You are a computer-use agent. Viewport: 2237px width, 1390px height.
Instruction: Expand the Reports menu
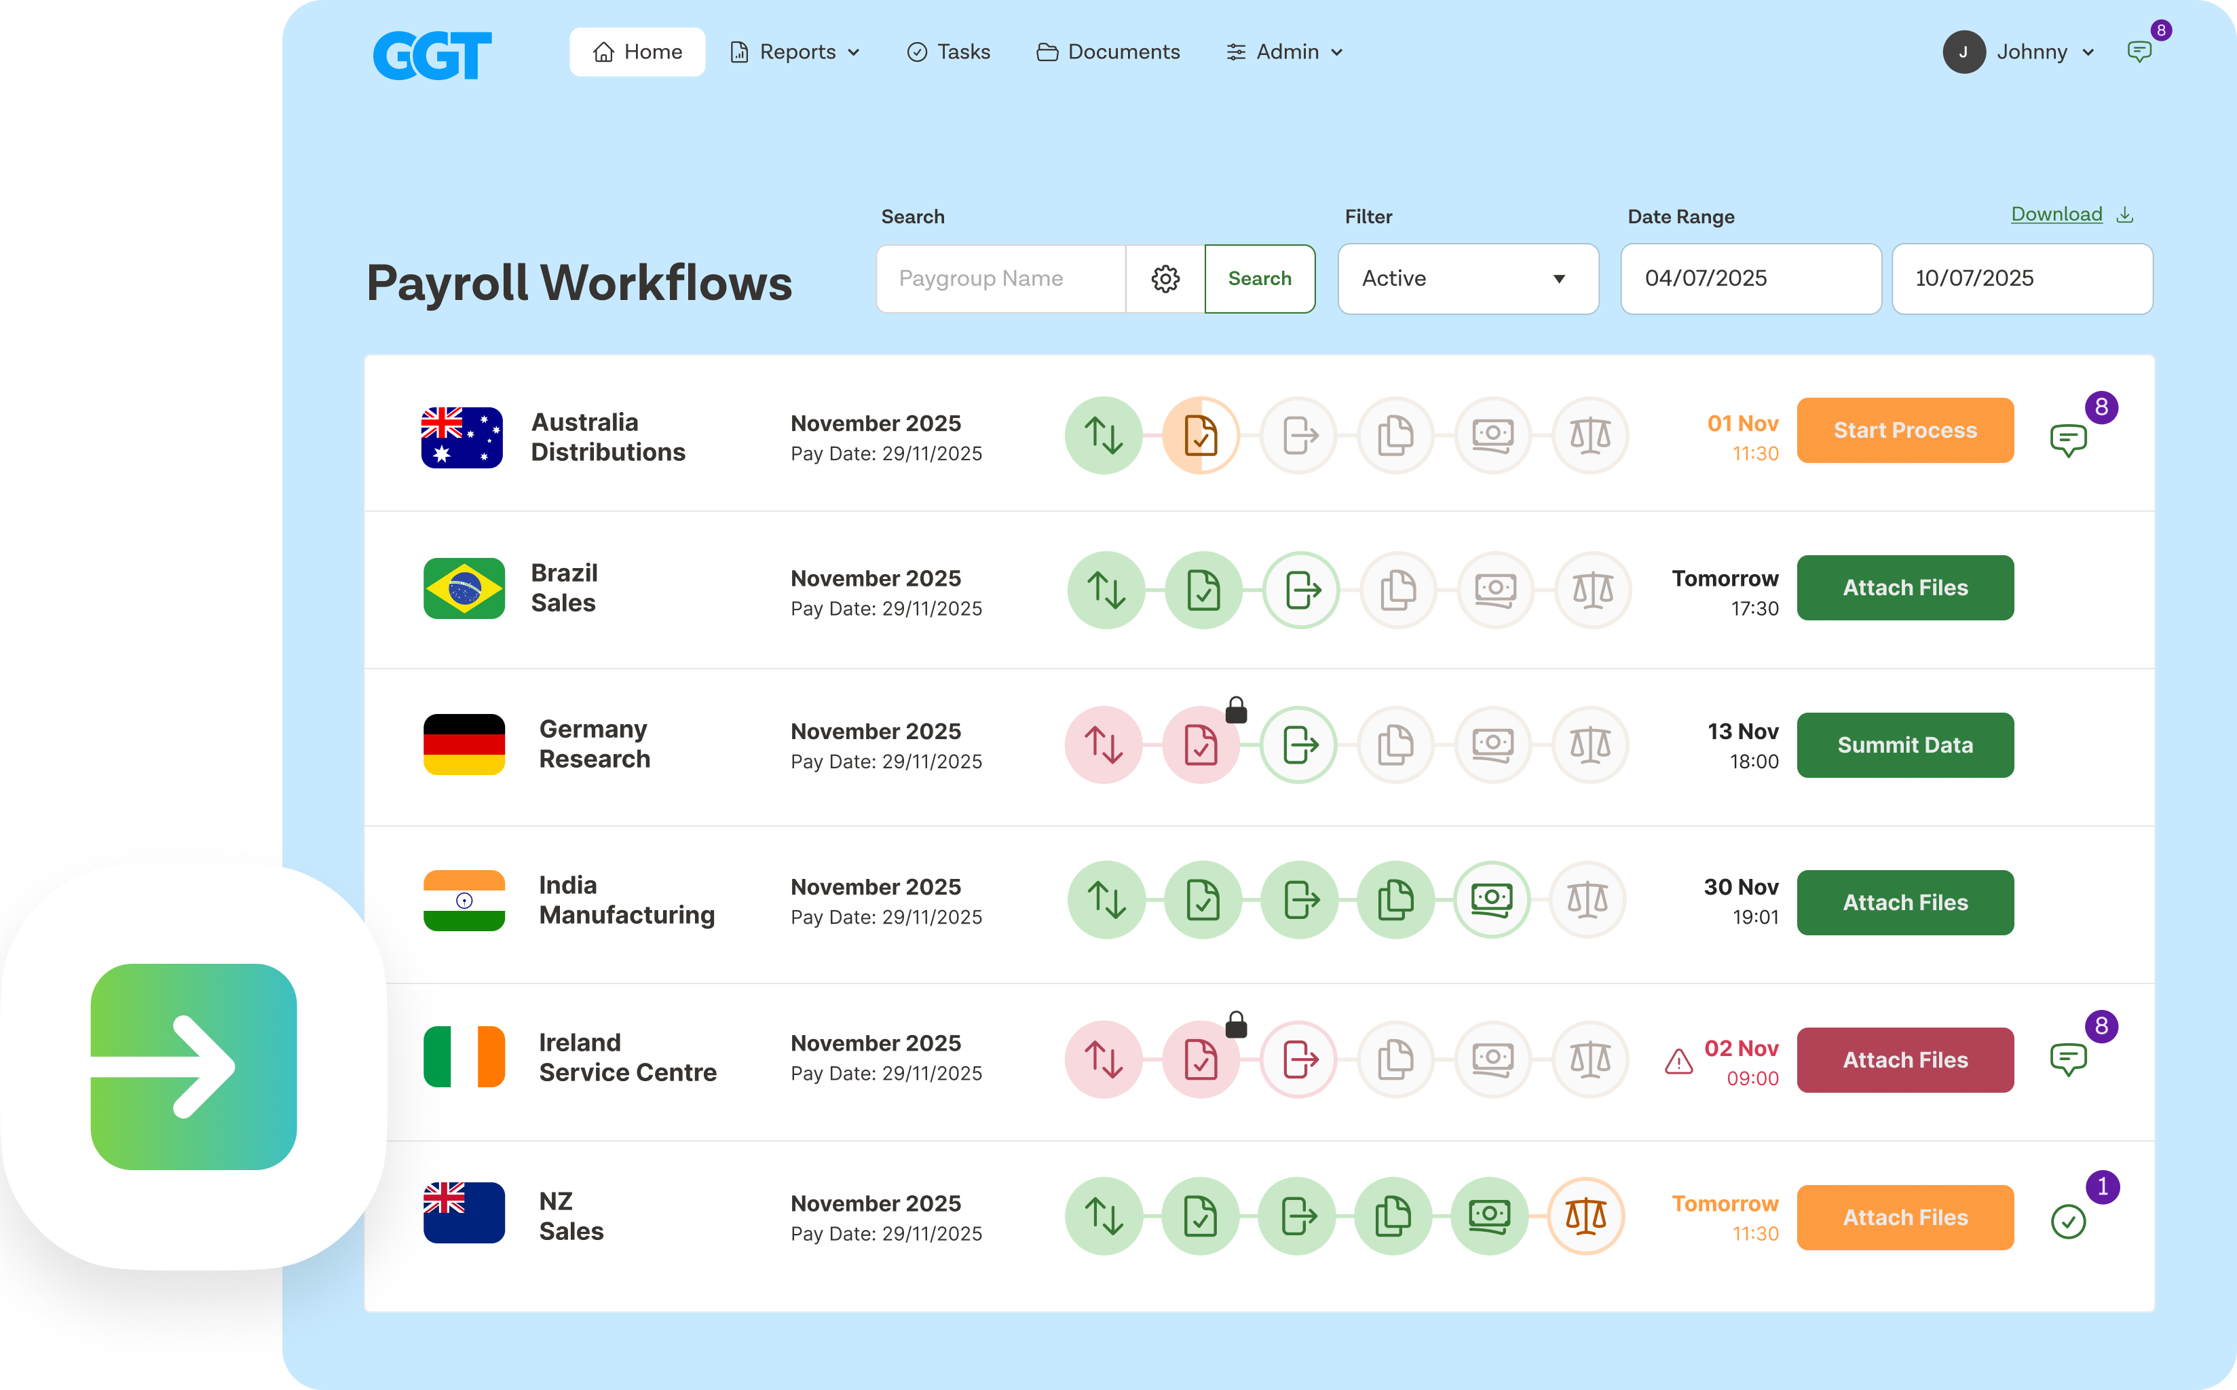point(795,52)
